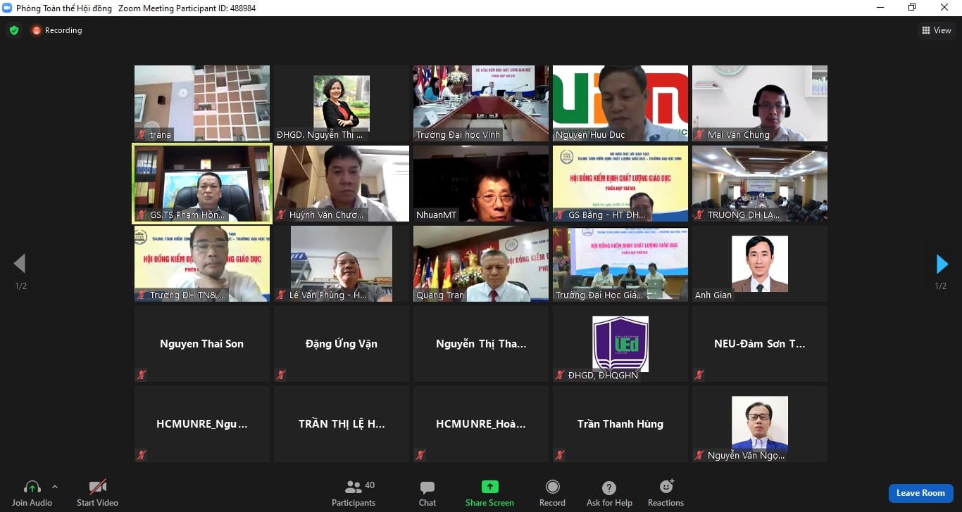
Task: Go to next page of participants
Action: pyautogui.click(x=942, y=264)
